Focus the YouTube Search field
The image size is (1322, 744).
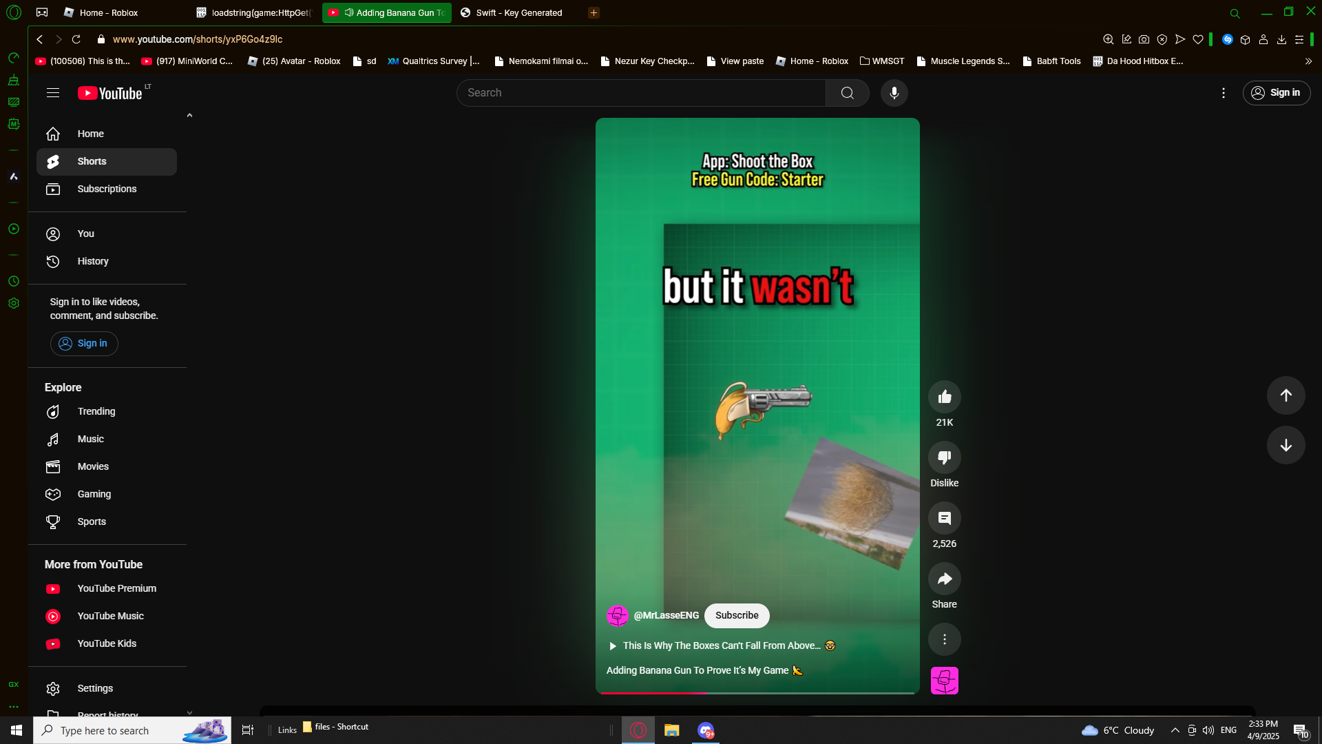pos(641,93)
